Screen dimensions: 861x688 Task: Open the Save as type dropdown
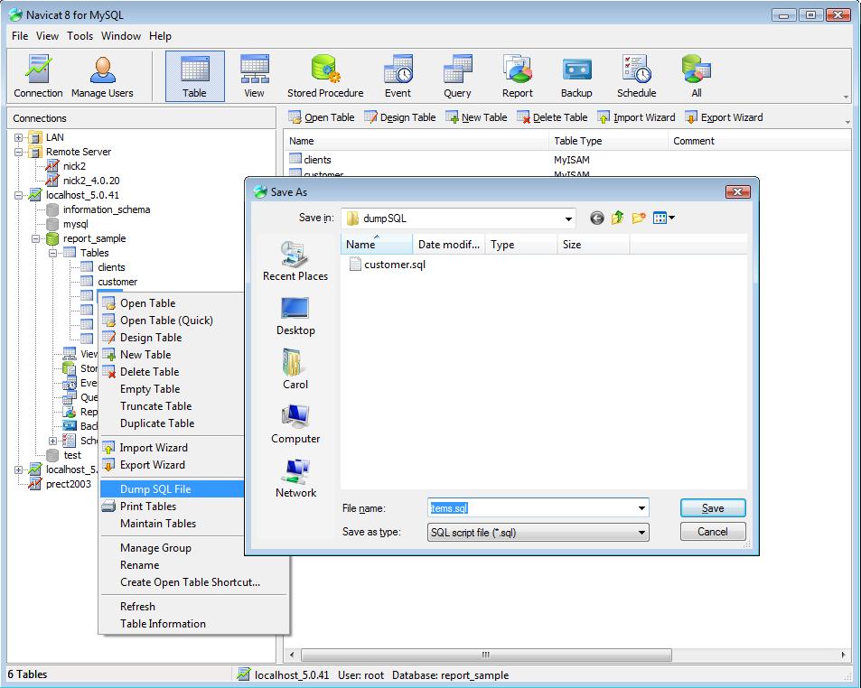[x=641, y=533]
